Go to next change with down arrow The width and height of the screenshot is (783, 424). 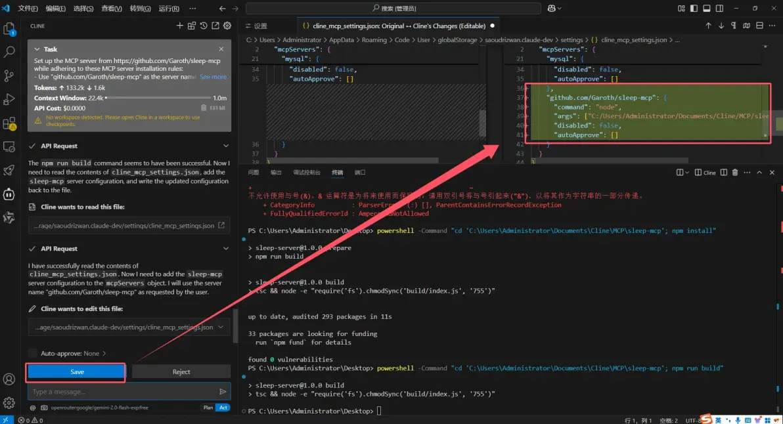(x=721, y=26)
